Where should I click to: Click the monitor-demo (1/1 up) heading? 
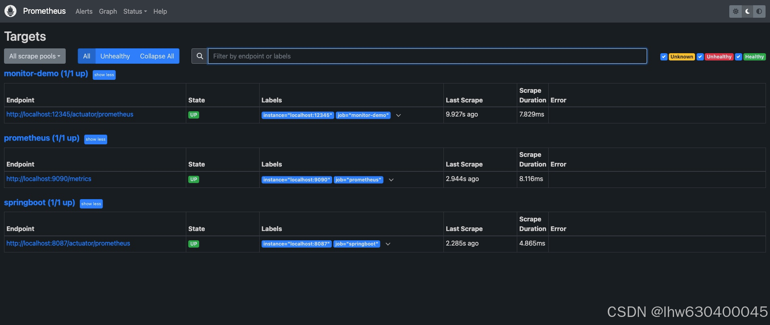46,73
